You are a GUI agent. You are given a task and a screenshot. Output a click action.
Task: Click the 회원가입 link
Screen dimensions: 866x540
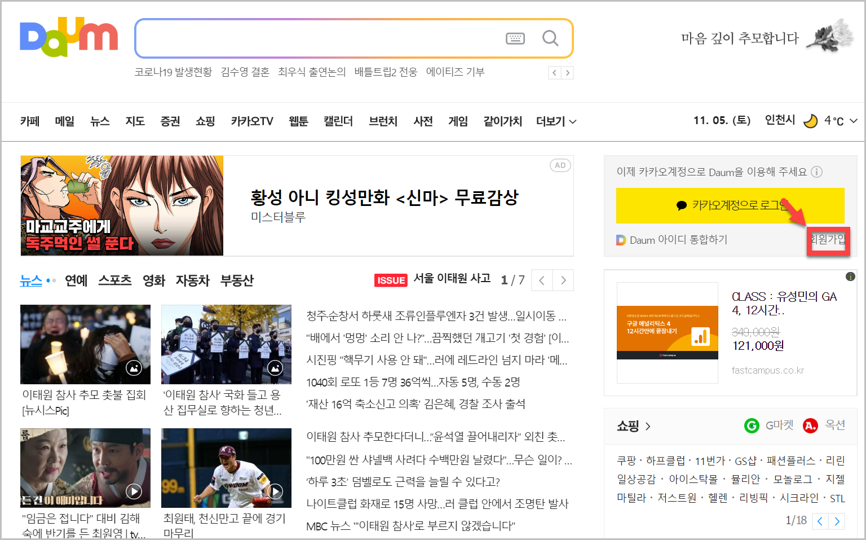click(x=828, y=239)
